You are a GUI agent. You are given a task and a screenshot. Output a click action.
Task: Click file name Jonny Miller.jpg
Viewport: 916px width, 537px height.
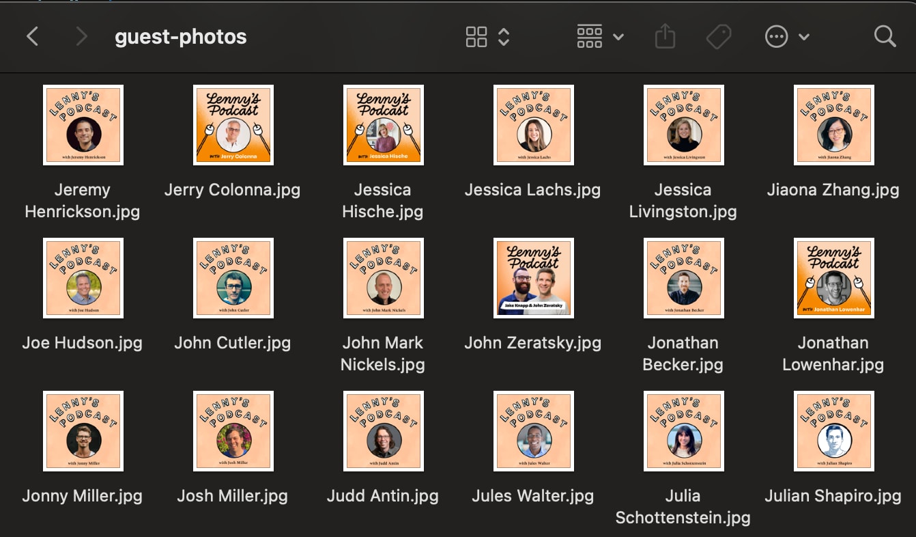point(83,496)
